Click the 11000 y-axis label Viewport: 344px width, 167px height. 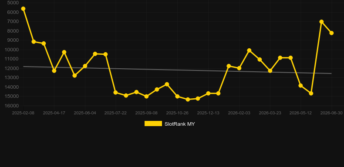pyautogui.click(x=12, y=59)
